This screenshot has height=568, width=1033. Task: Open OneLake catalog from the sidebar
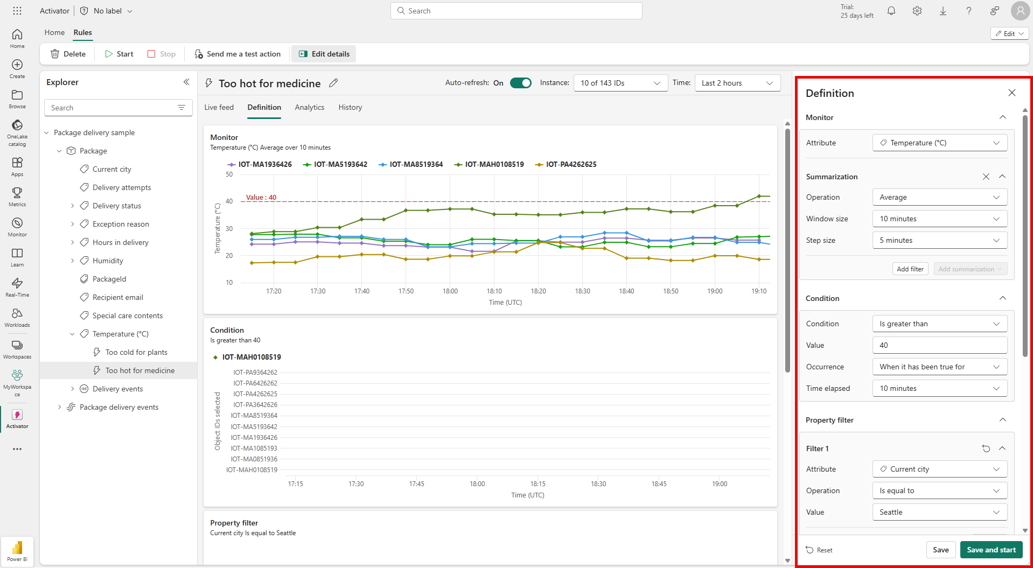pyautogui.click(x=17, y=131)
